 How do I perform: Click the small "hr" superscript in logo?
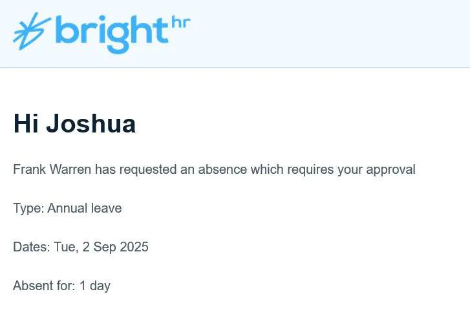tap(182, 23)
